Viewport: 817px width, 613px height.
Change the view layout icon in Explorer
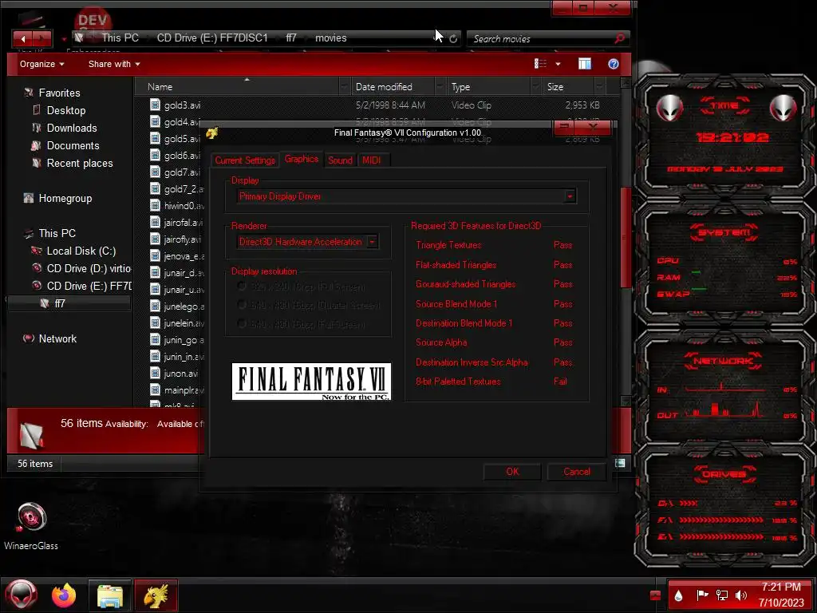[x=540, y=64]
